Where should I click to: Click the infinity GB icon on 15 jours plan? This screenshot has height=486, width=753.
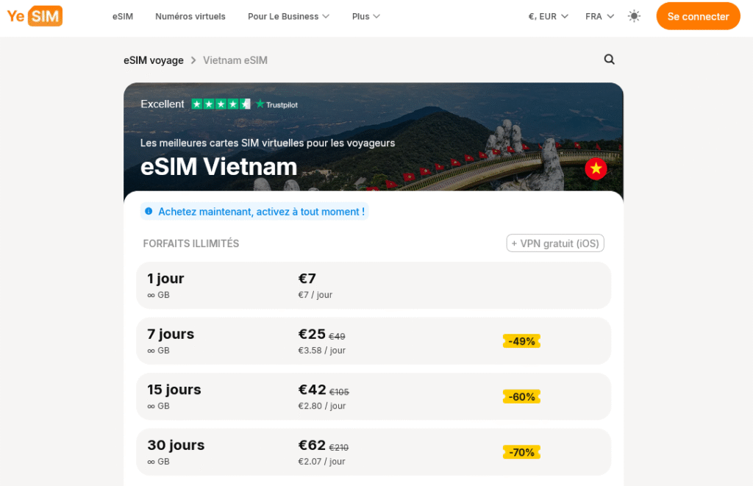[x=152, y=406]
